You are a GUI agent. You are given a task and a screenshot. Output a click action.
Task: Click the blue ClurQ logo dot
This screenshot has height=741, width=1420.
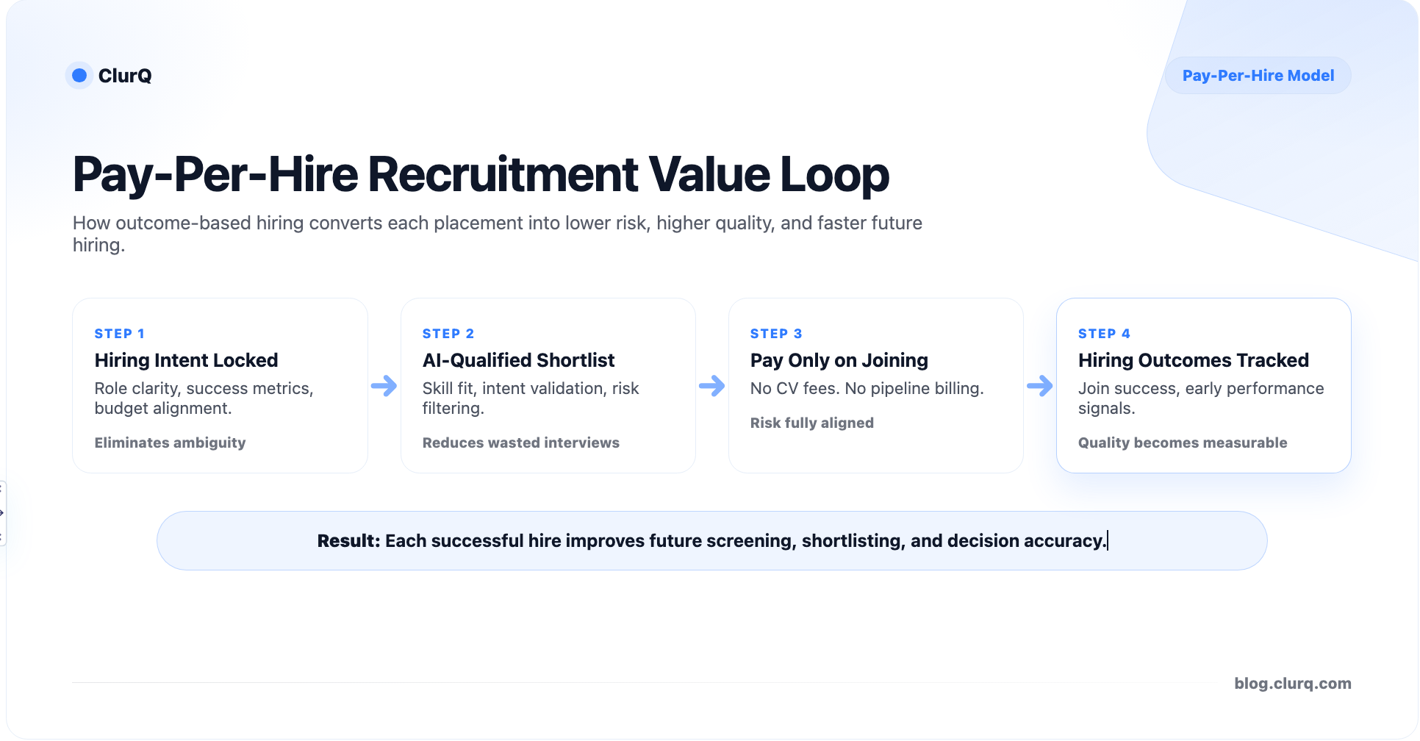(79, 76)
